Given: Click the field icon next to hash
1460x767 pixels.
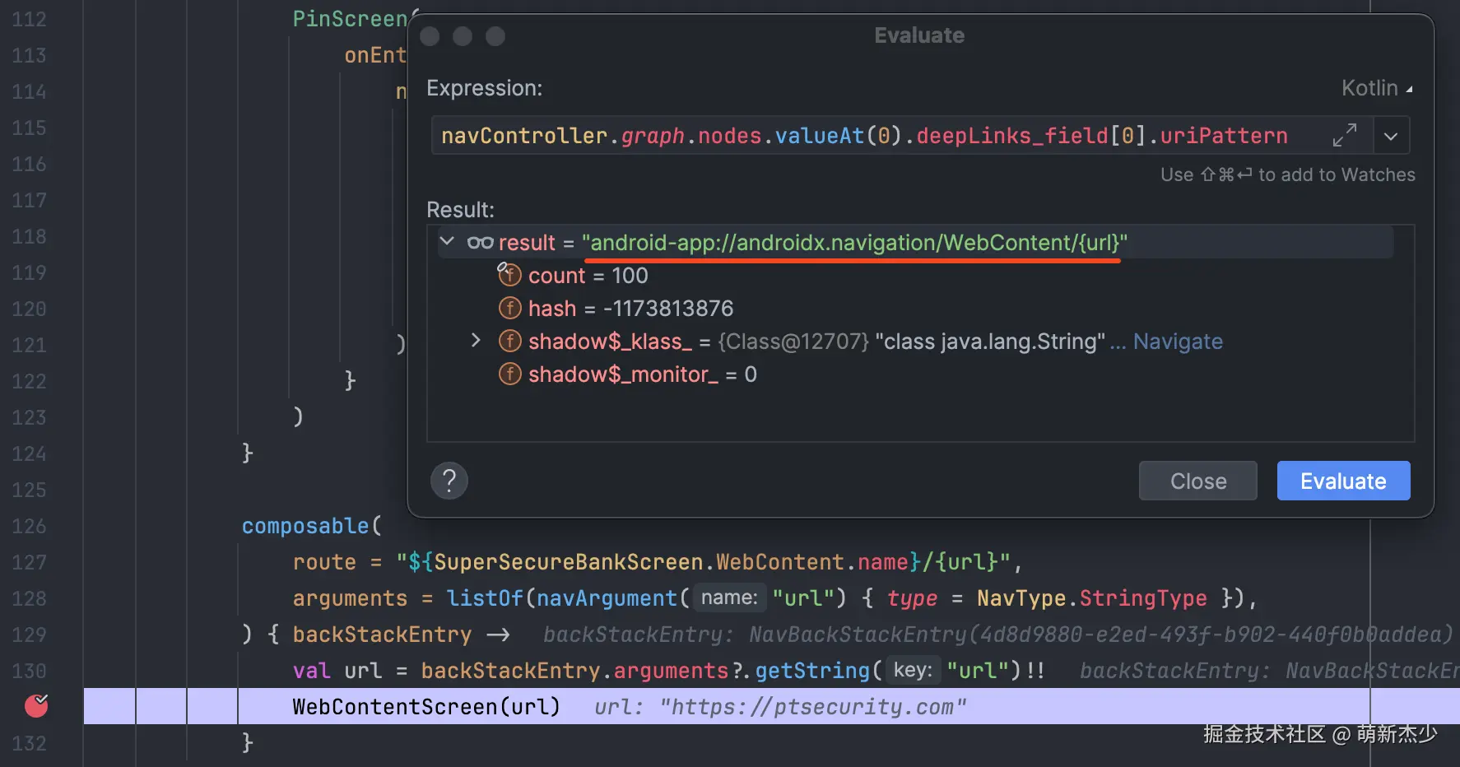Looking at the screenshot, I should tap(510, 308).
